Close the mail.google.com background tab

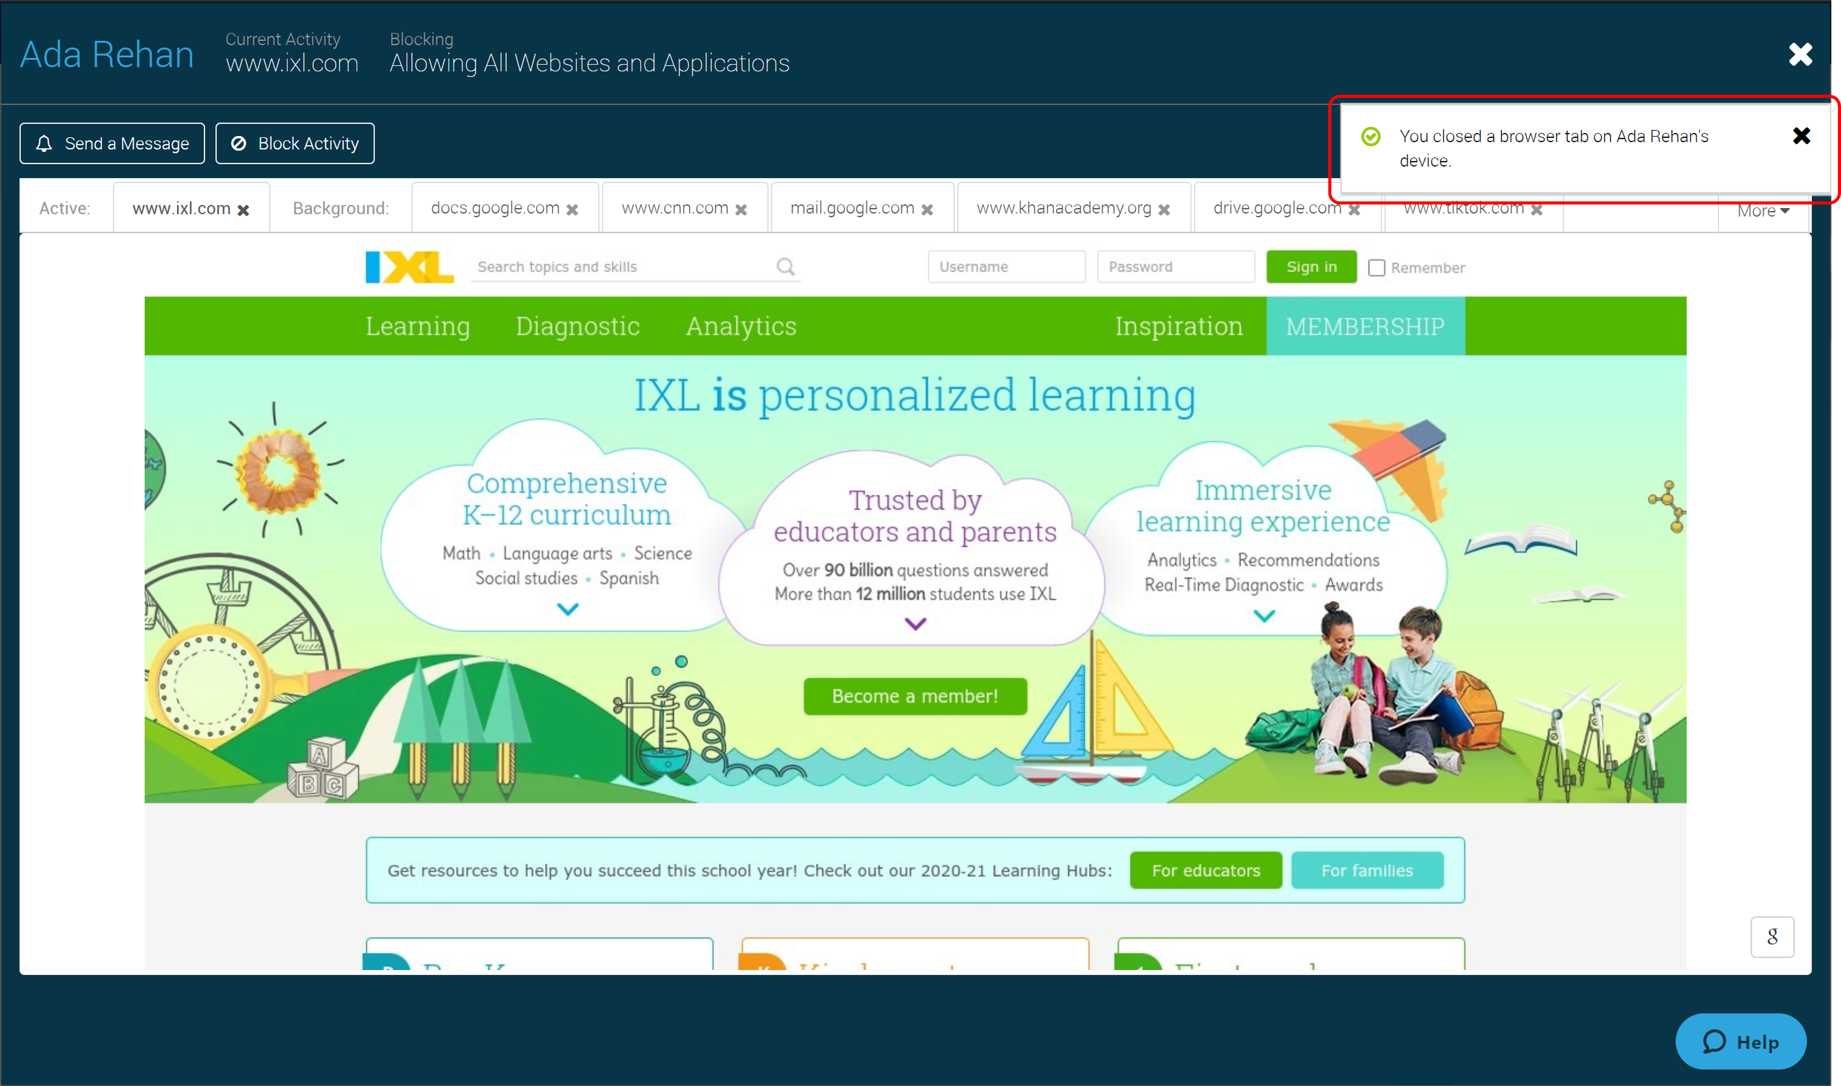point(928,210)
